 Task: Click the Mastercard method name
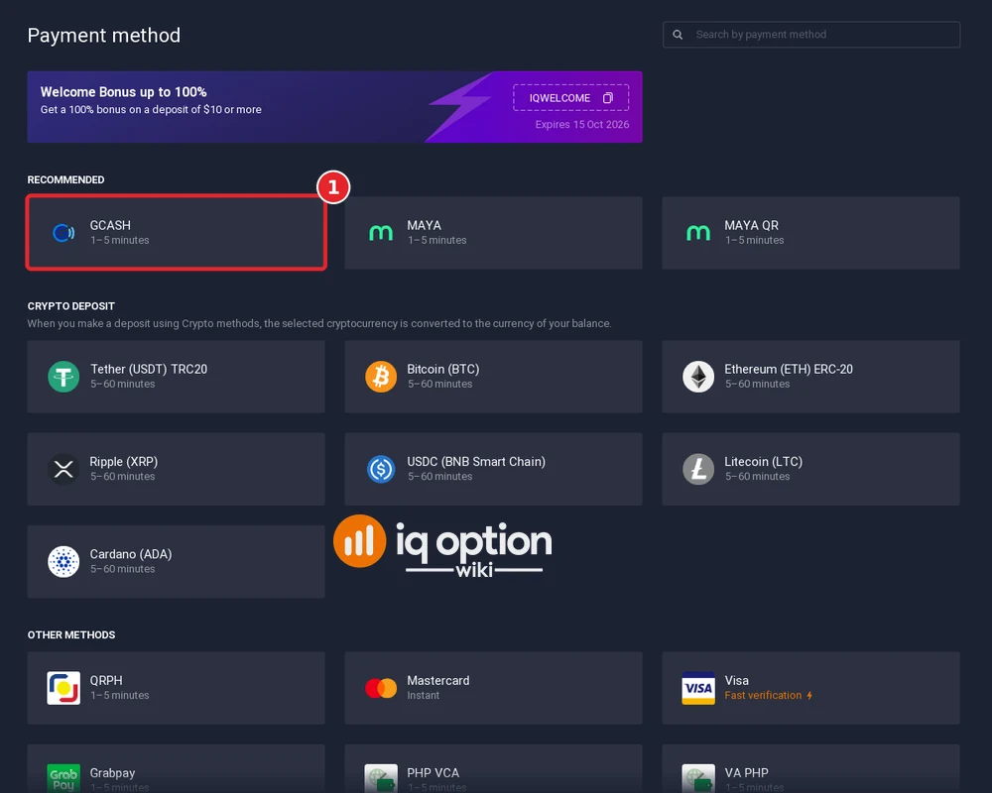click(437, 680)
